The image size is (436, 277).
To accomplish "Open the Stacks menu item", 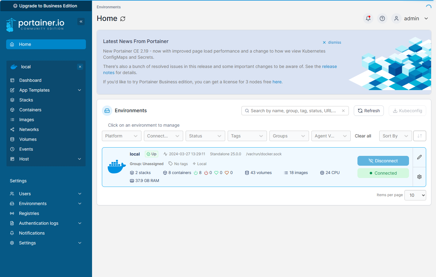I will pyautogui.click(x=46, y=100).
